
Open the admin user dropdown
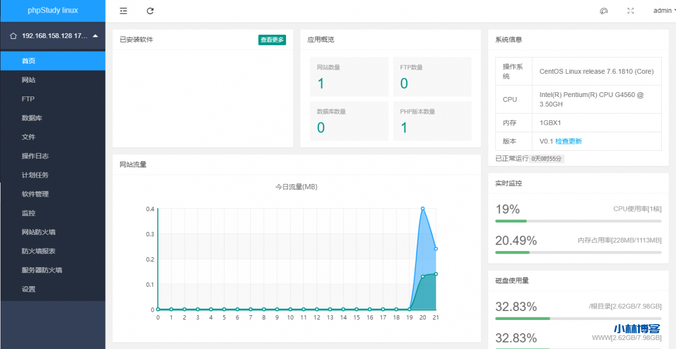tap(664, 11)
